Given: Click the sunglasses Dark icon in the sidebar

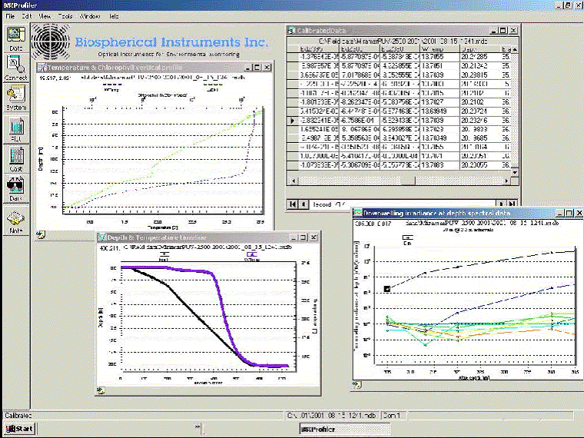Looking at the screenshot, I should point(15,187).
